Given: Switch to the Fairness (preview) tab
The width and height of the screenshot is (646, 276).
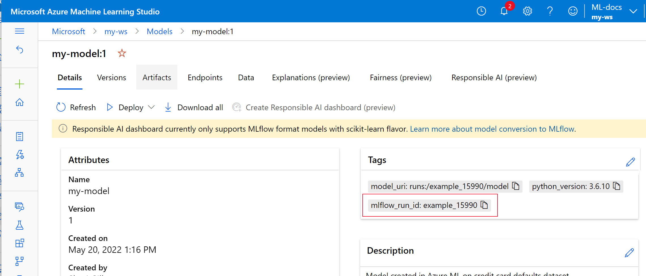Looking at the screenshot, I should pos(400,77).
